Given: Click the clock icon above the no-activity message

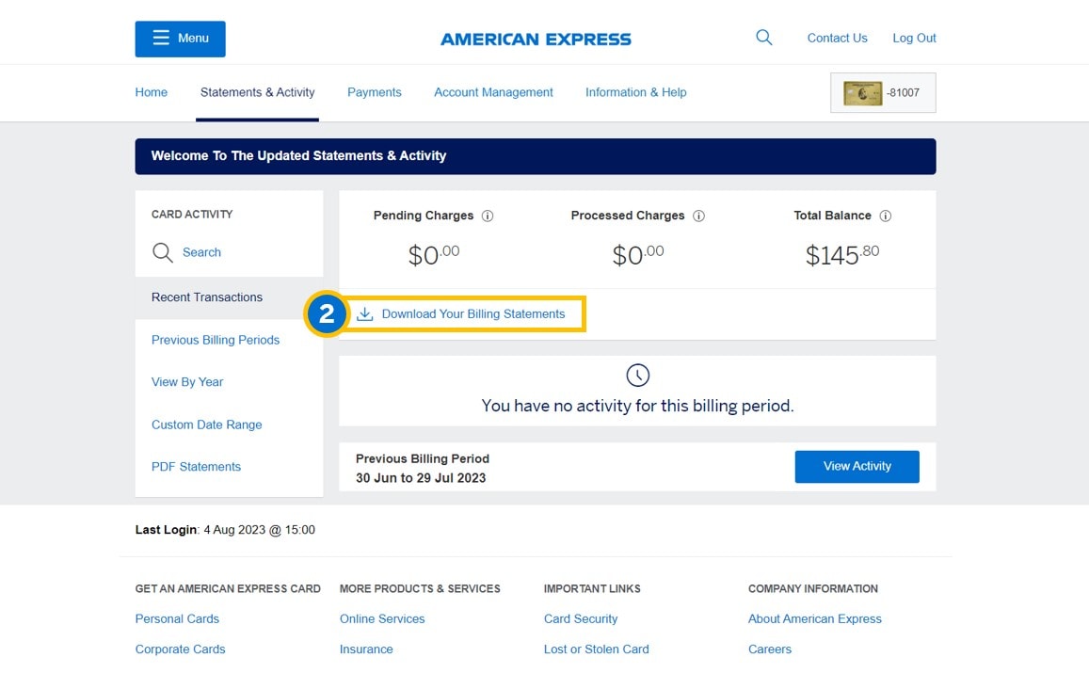Looking at the screenshot, I should (637, 375).
